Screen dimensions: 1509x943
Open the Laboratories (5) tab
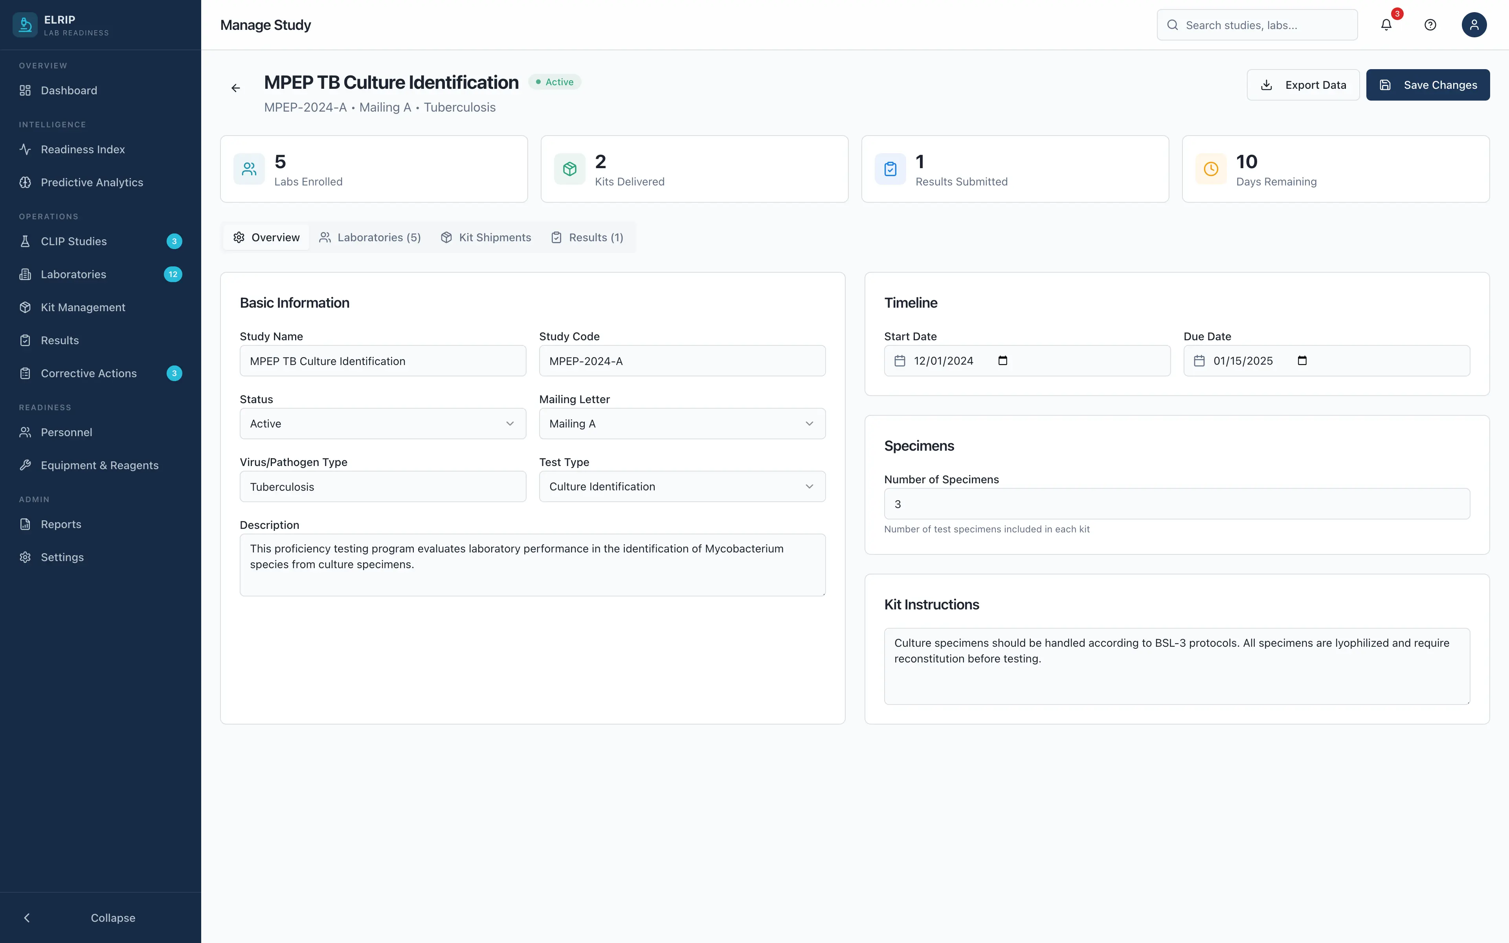point(370,237)
